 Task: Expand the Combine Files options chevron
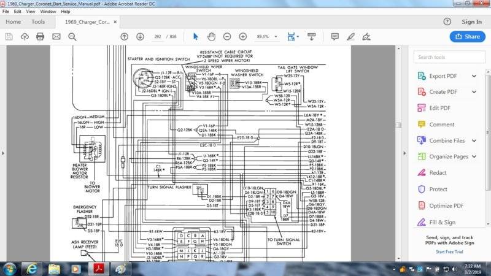coord(474,141)
